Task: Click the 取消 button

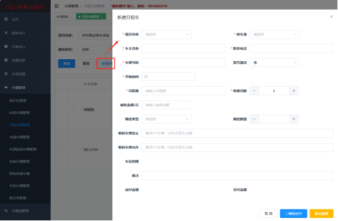Action: click(268, 214)
